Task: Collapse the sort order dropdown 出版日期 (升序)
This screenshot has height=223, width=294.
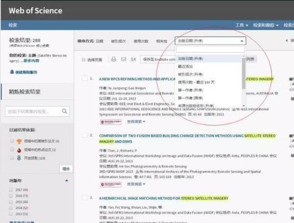Action: coord(210,41)
